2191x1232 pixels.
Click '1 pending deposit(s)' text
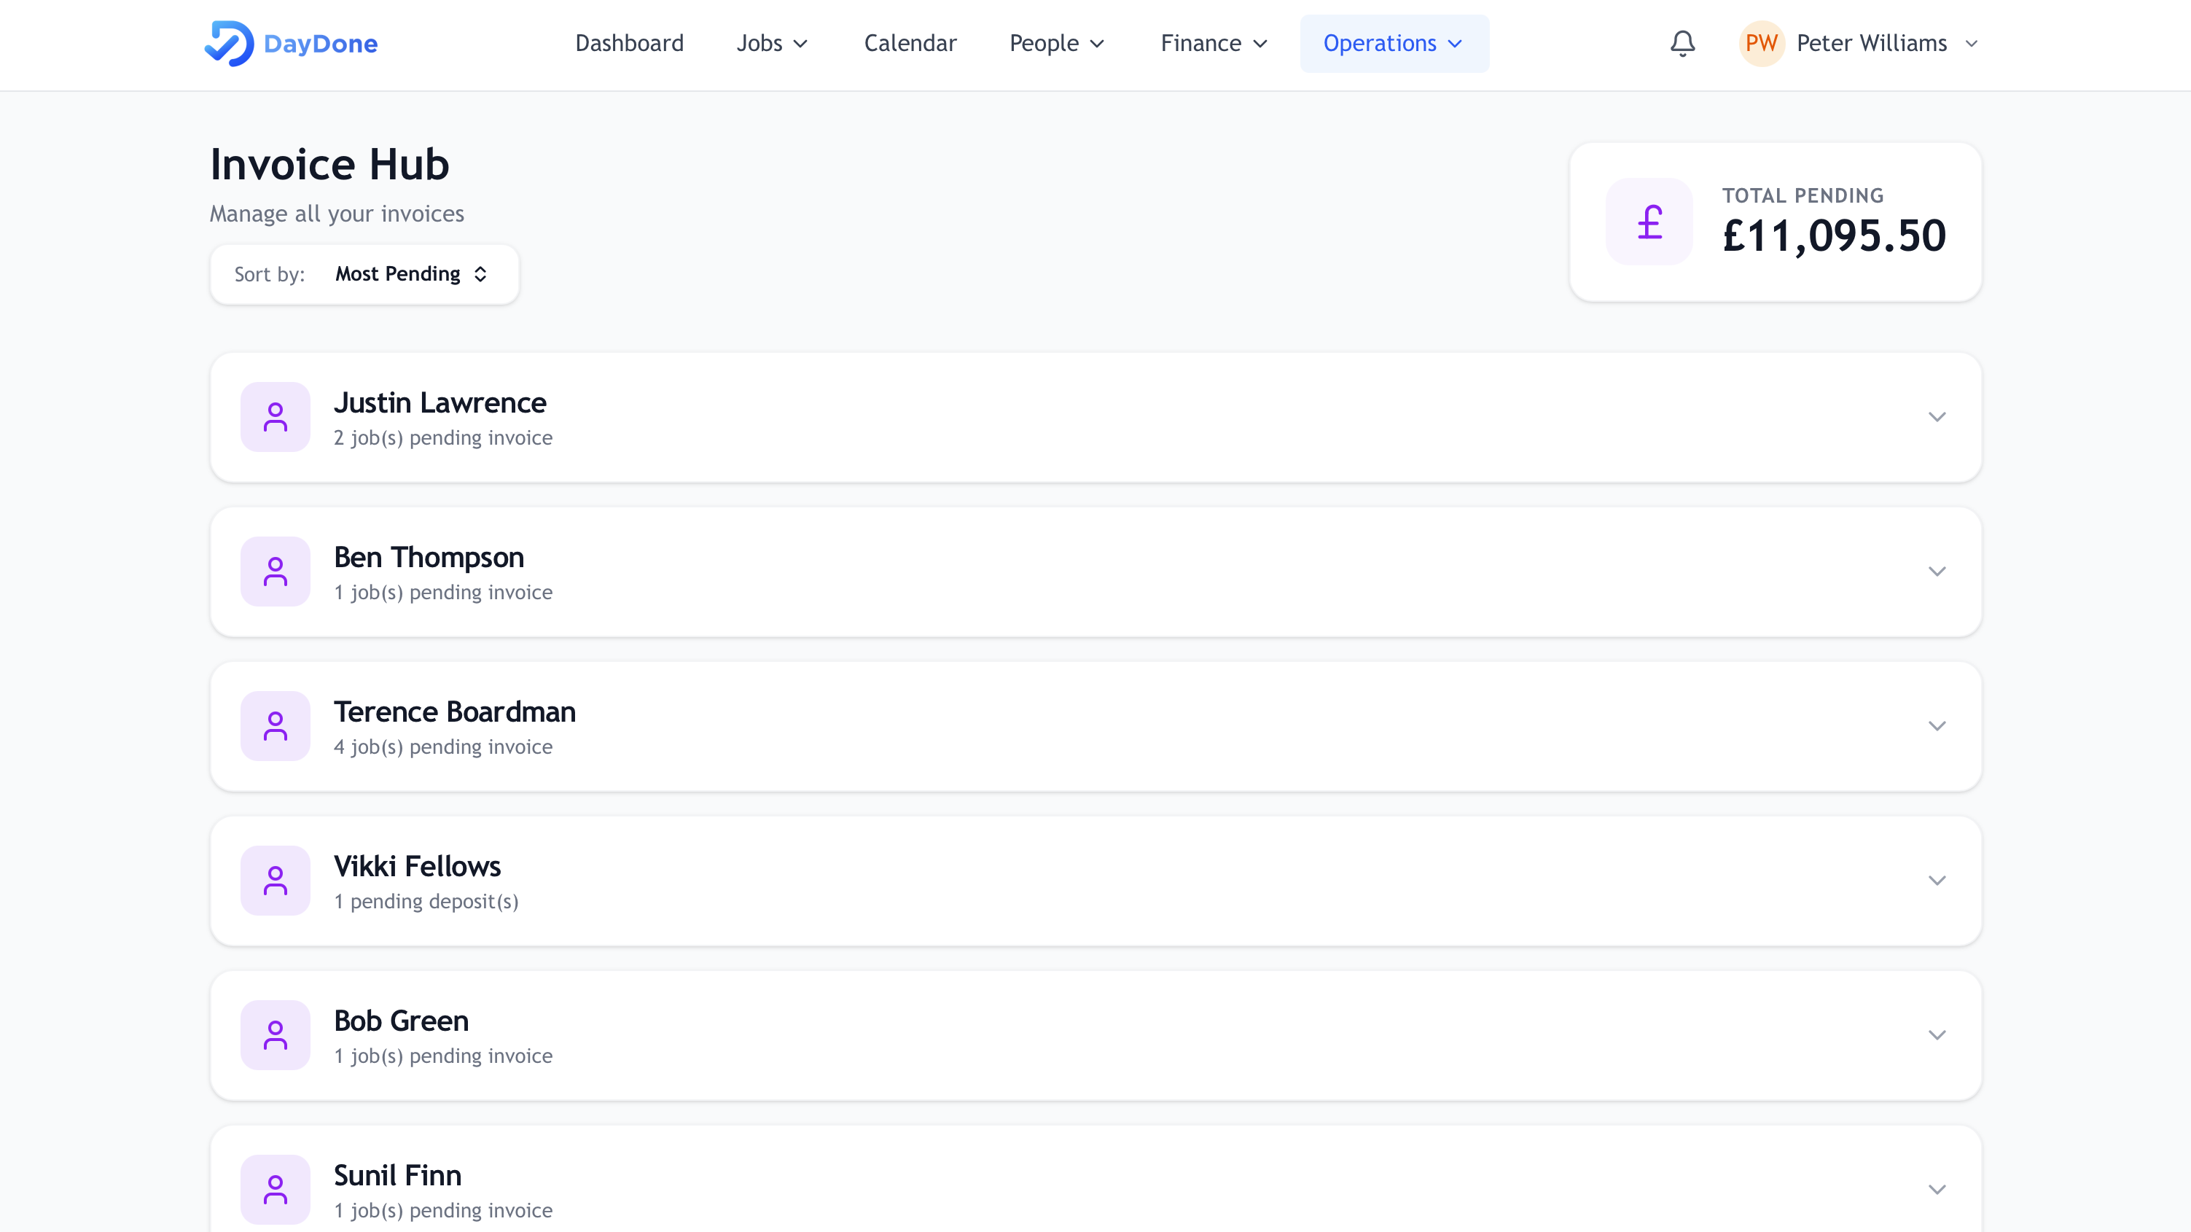426,902
